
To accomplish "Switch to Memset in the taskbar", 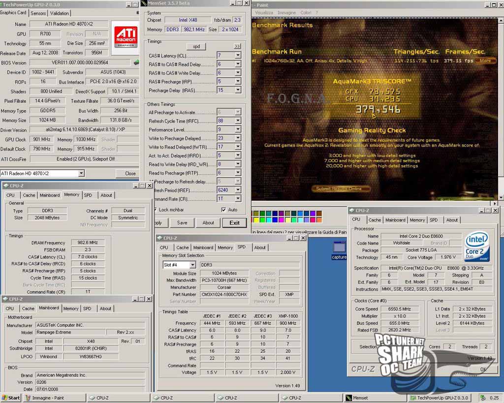I will point(375,398).
